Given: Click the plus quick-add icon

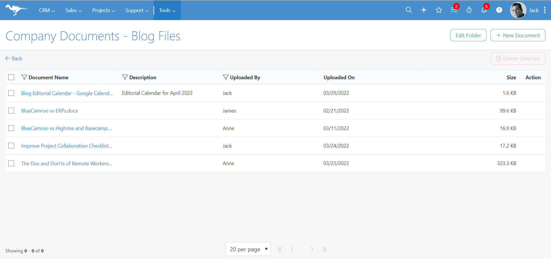Looking at the screenshot, I should click(x=424, y=10).
